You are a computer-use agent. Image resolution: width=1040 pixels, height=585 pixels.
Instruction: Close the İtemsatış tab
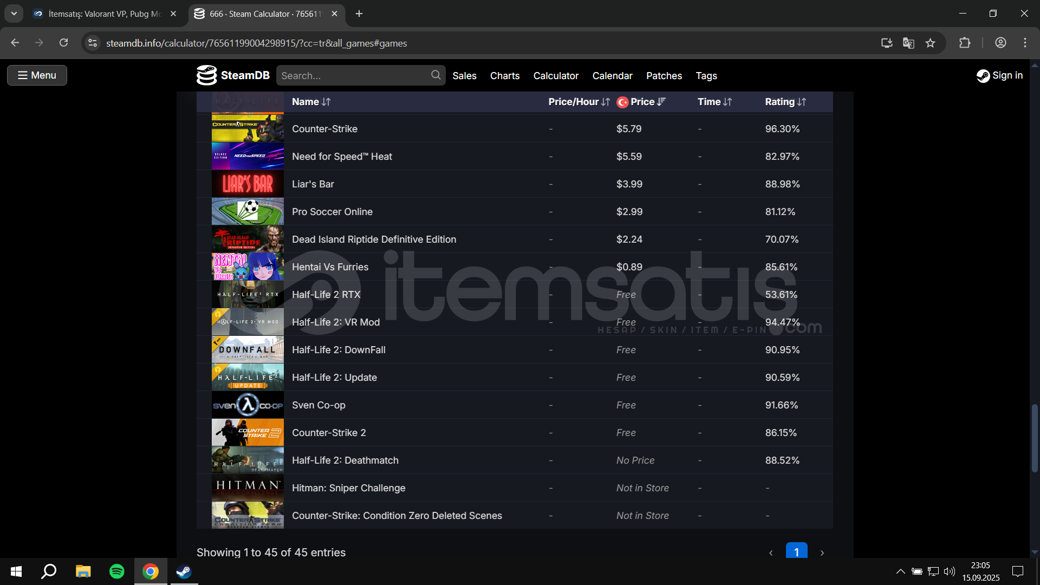[173, 14]
